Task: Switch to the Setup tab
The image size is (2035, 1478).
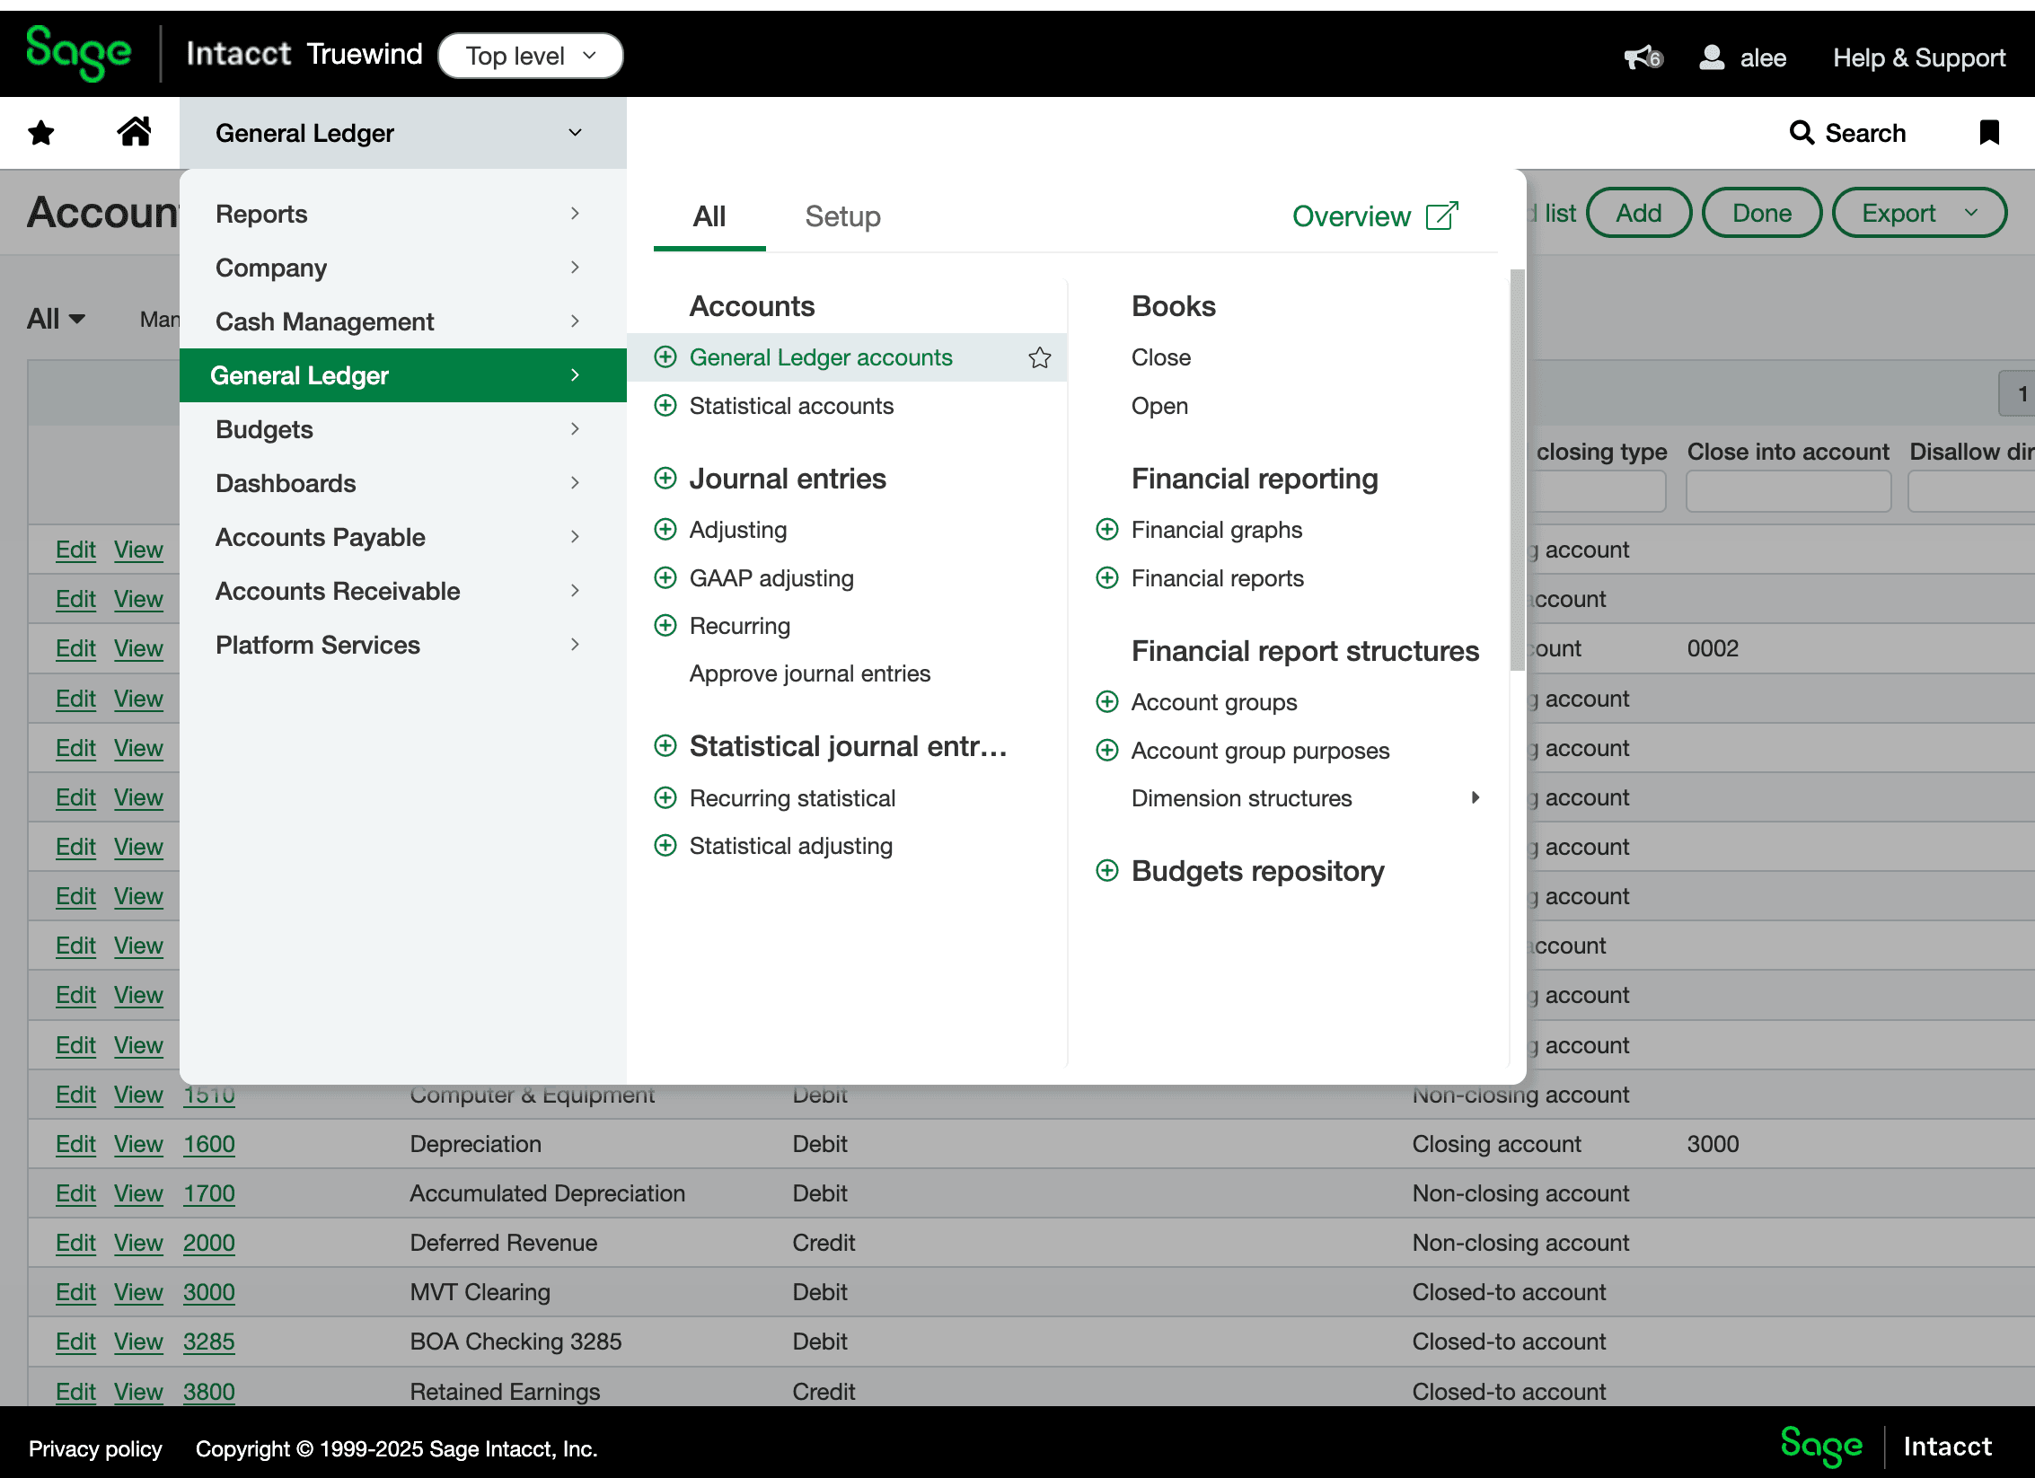Action: (842, 216)
